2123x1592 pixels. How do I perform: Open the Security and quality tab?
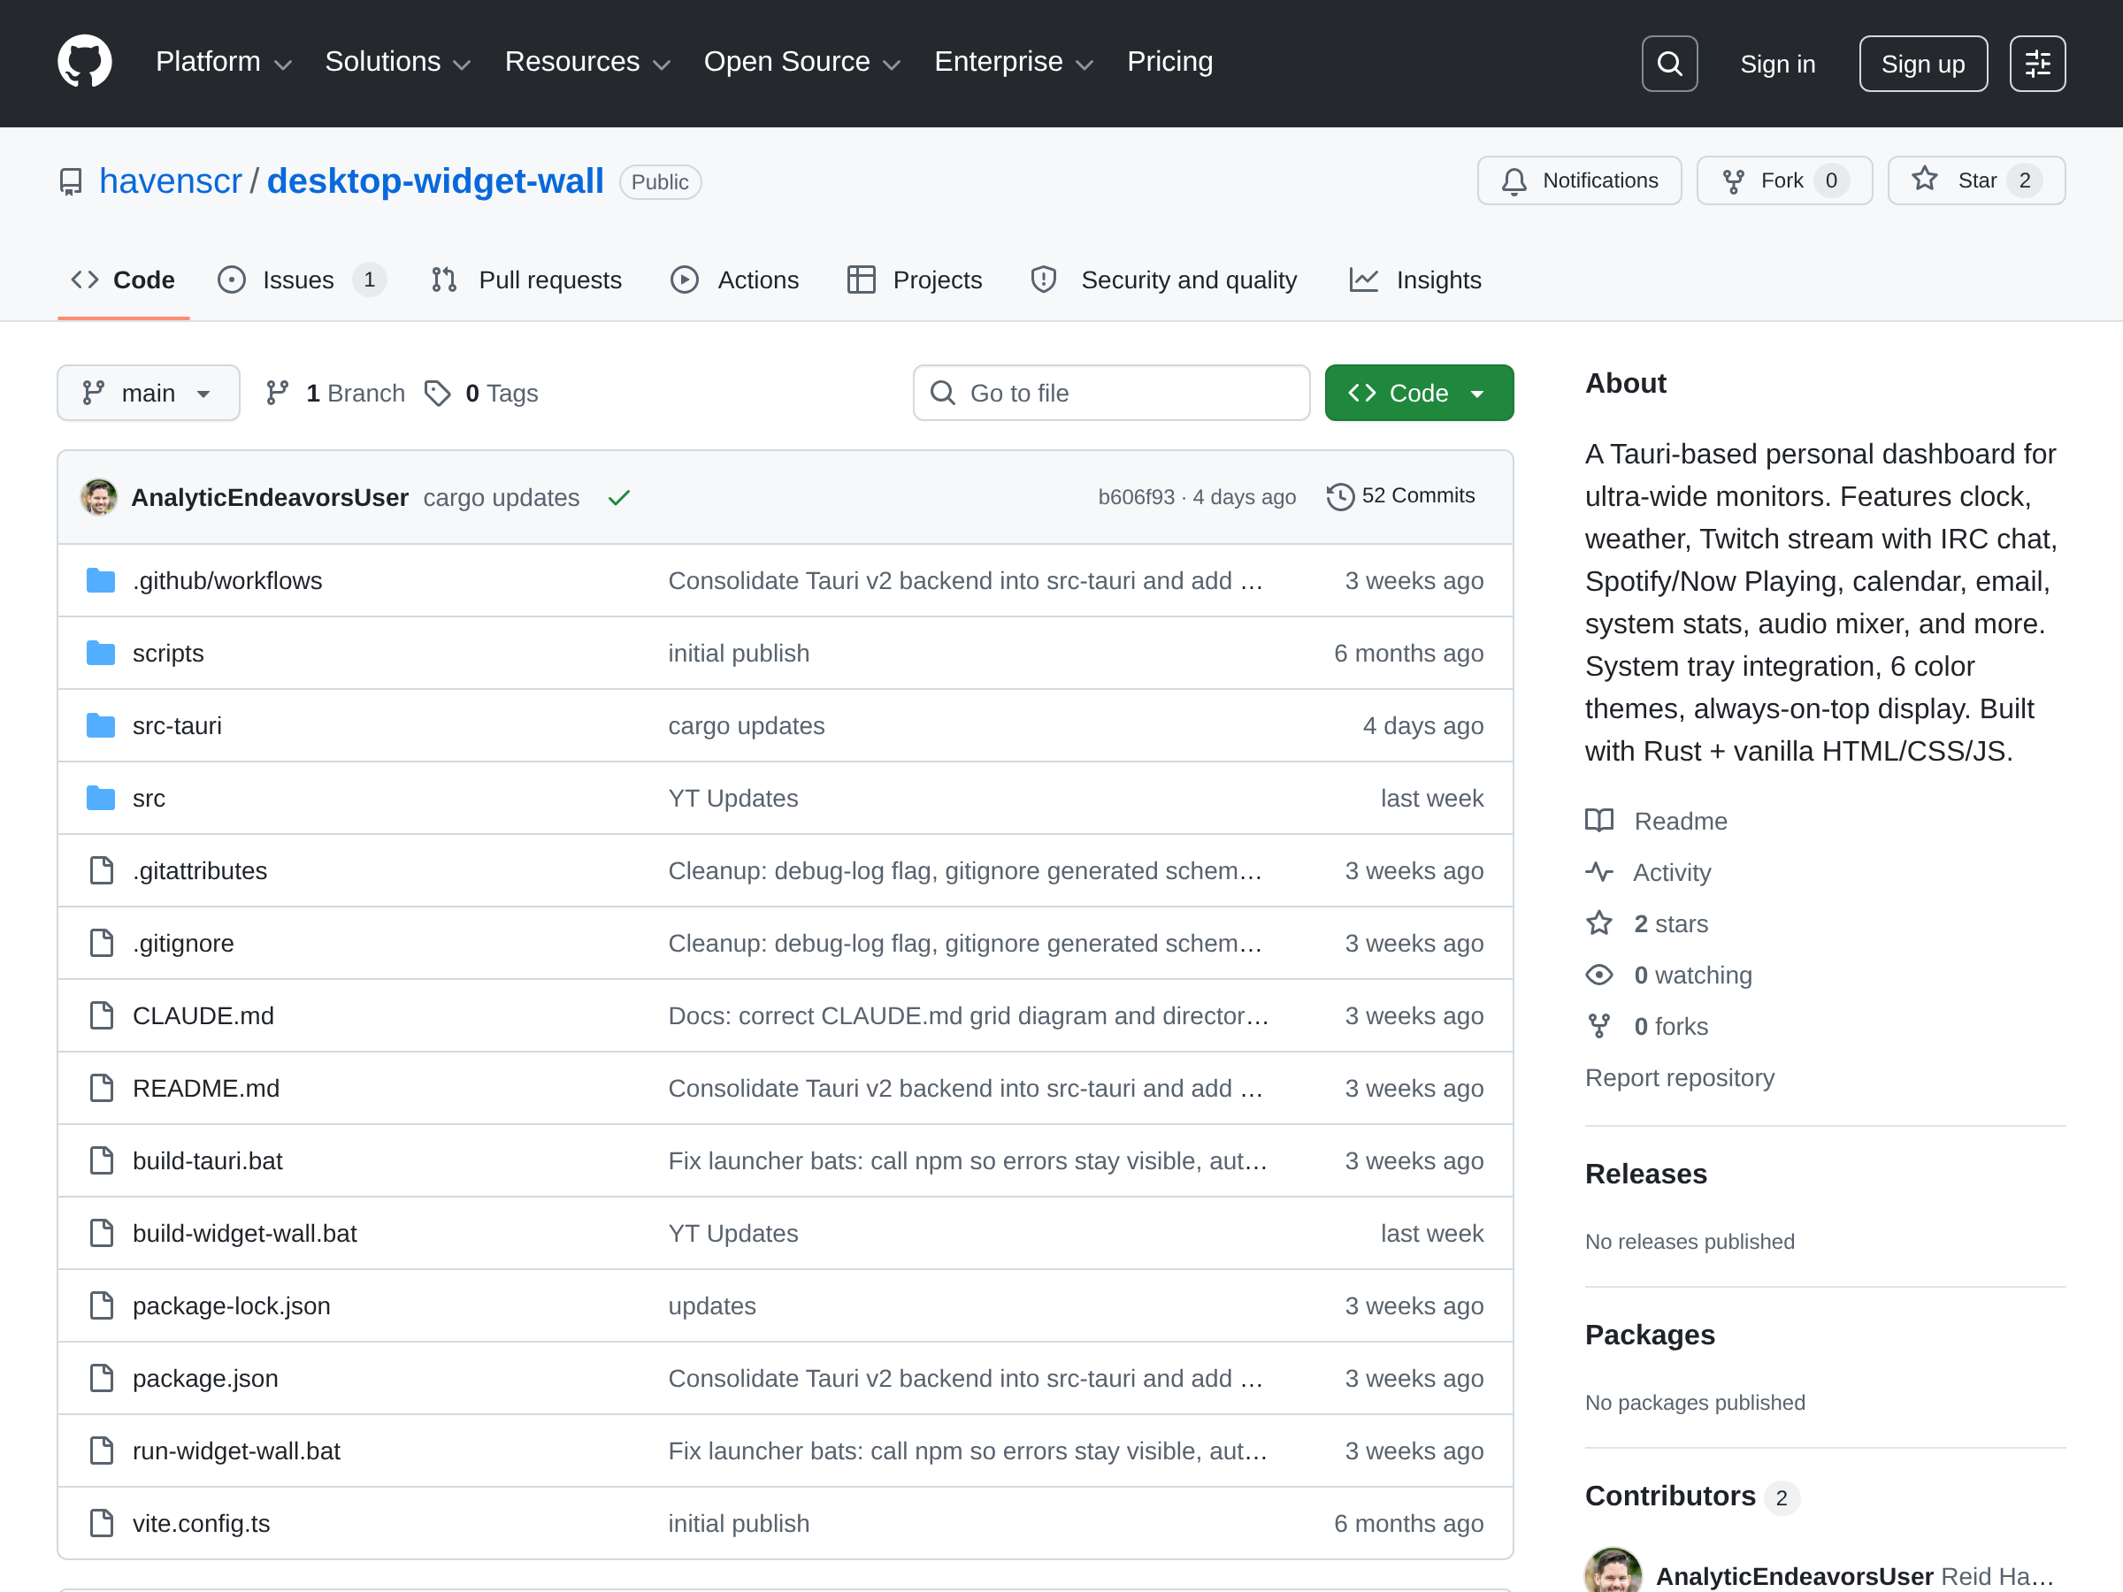tap(1163, 280)
